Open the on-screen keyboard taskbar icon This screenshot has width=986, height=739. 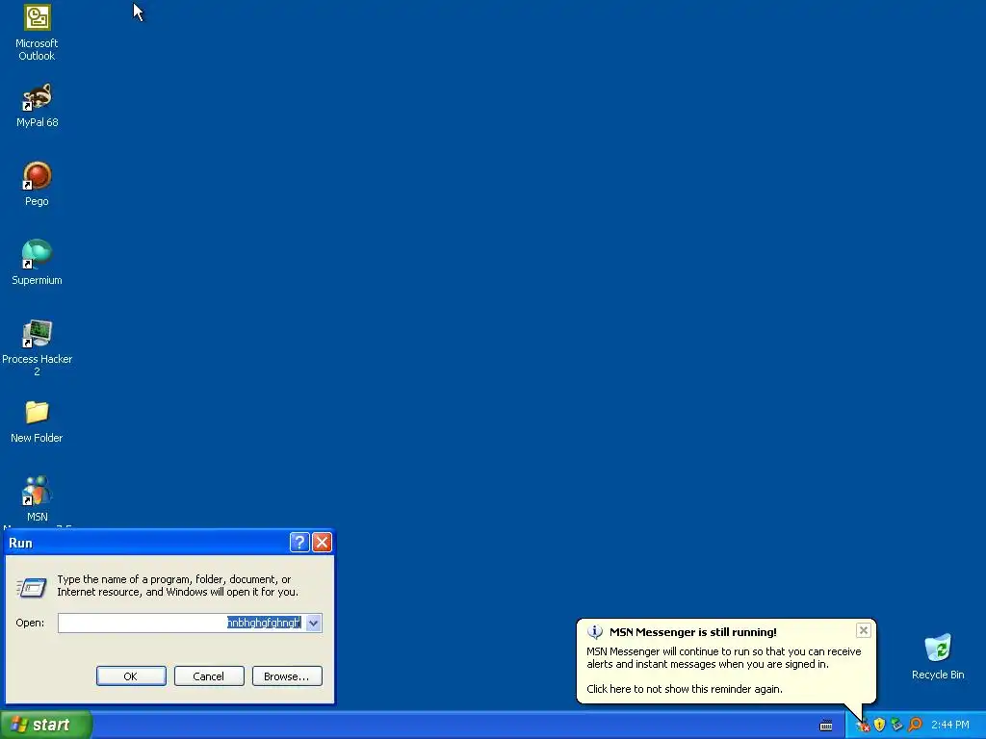[826, 726]
